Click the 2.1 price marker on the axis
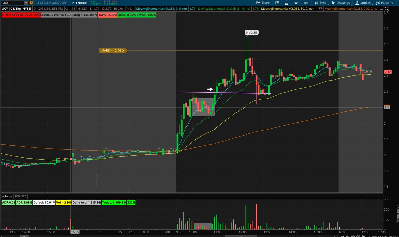This screenshot has width=399, height=237. tap(387, 107)
